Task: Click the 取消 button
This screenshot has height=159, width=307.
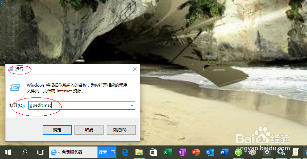Action: (89, 130)
